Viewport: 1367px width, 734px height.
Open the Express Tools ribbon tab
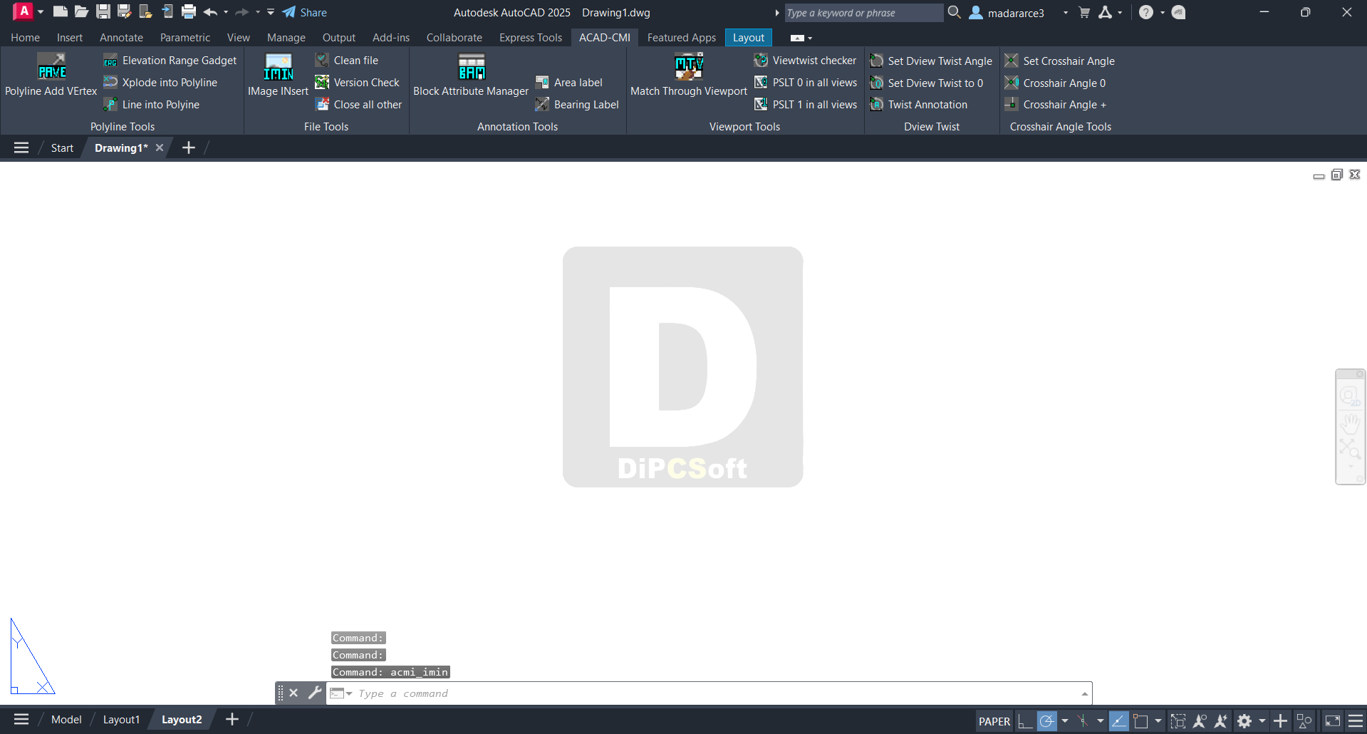[531, 38]
